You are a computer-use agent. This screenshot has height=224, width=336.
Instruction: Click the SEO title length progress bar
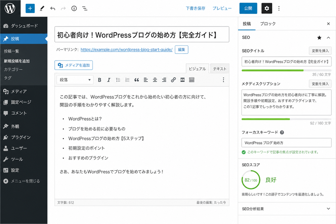click(x=287, y=70)
